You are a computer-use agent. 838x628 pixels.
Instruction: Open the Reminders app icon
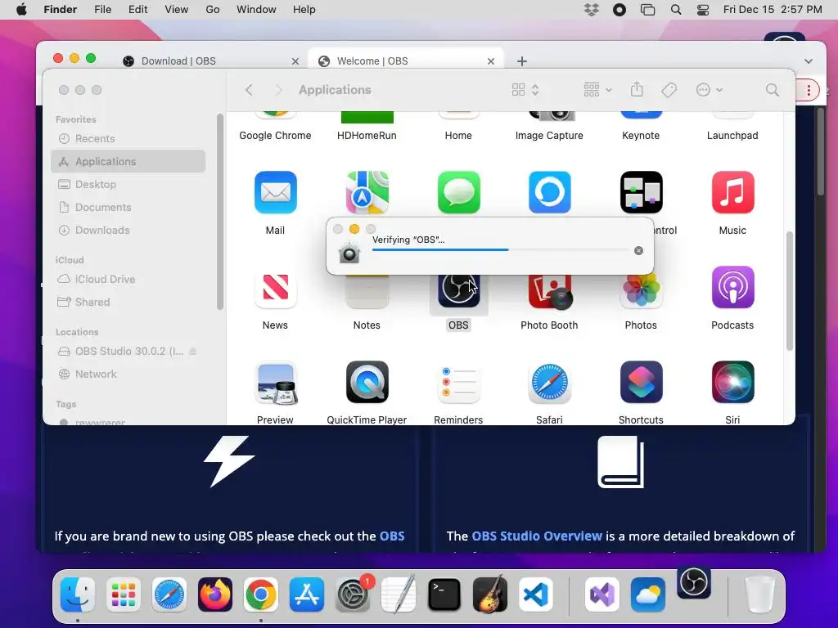tap(458, 383)
